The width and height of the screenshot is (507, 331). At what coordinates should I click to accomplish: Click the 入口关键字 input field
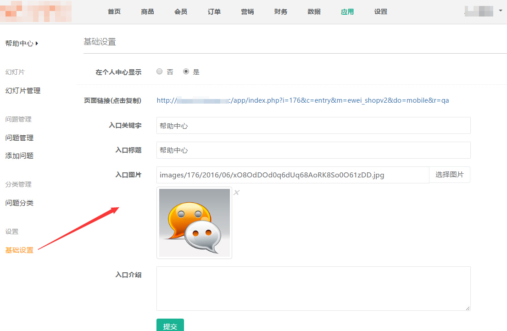click(313, 126)
